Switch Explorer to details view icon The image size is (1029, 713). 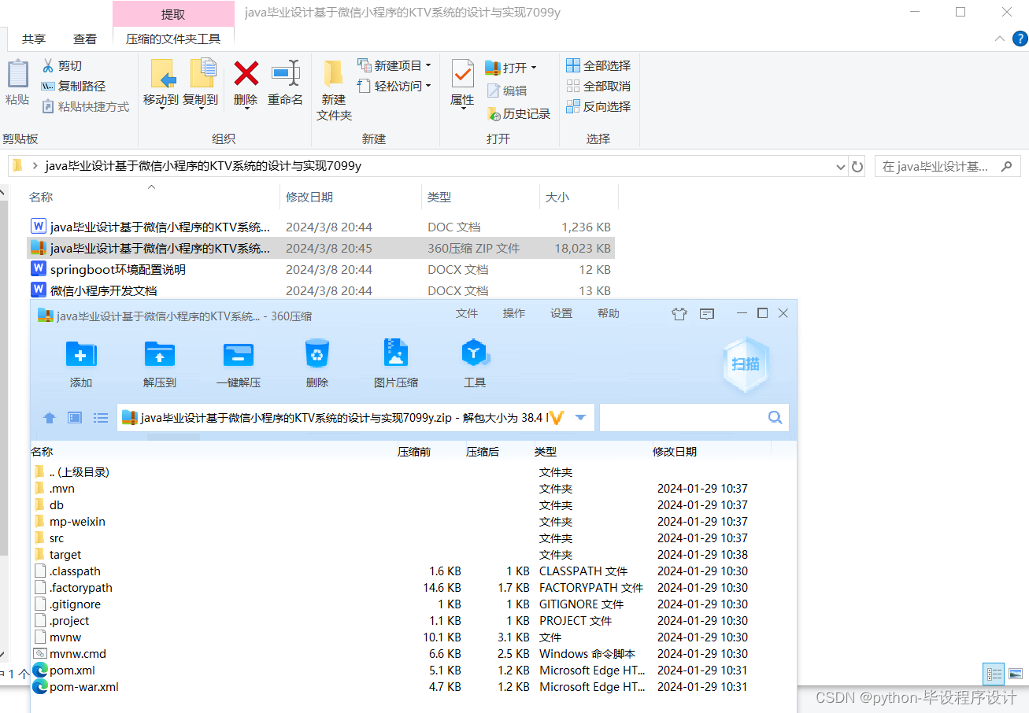point(994,674)
